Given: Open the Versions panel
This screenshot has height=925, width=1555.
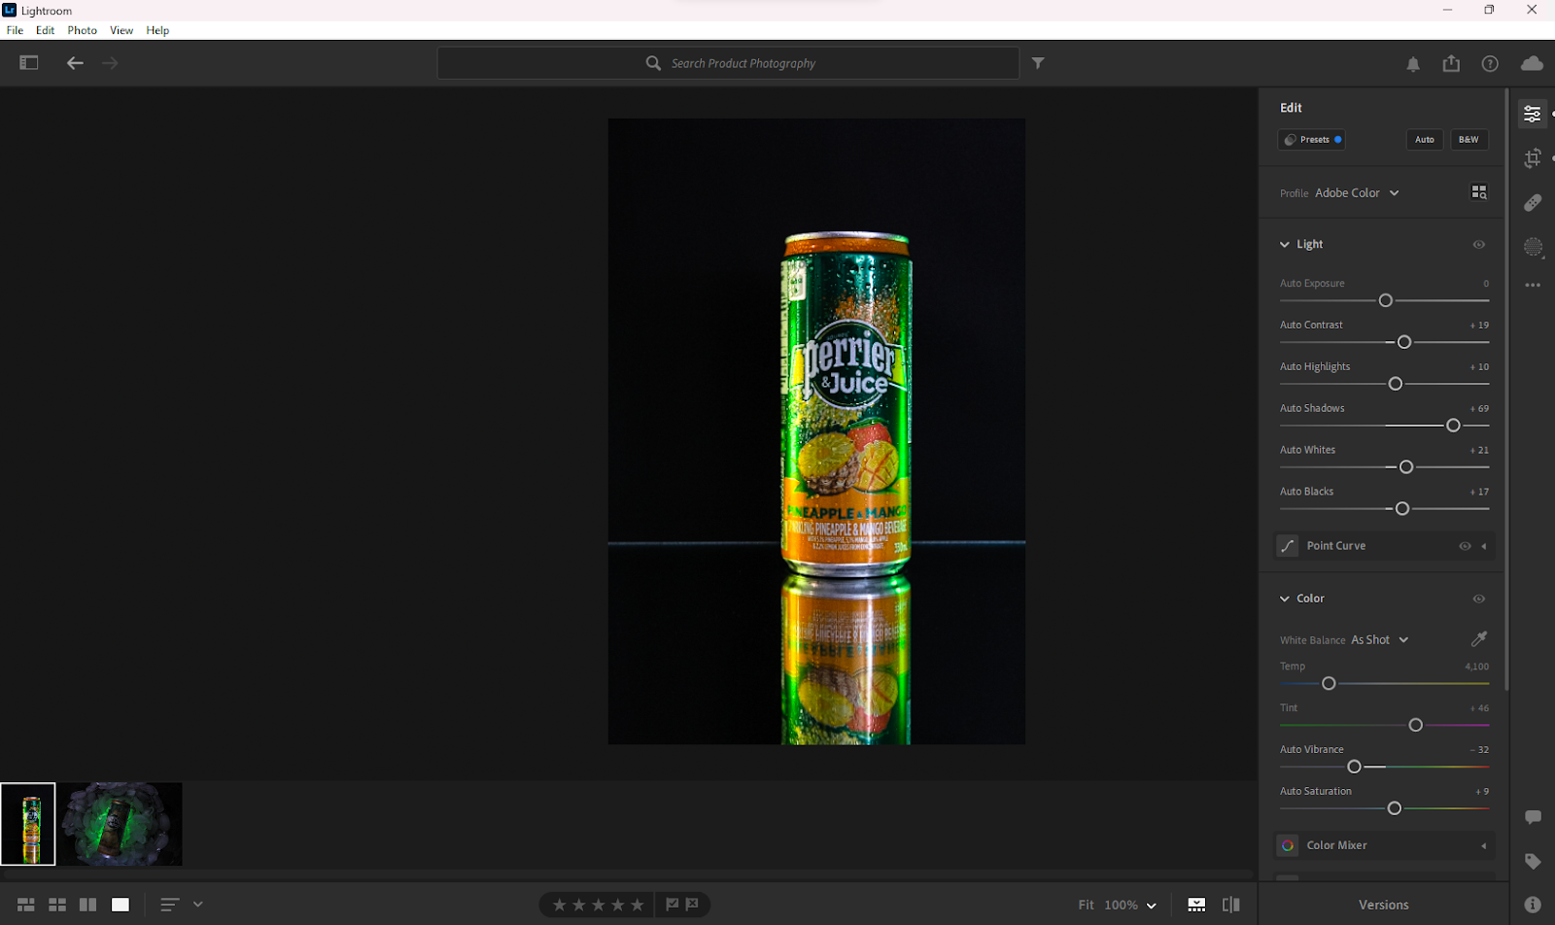Looking at the screenshot, I should (x=1384, y=905).
